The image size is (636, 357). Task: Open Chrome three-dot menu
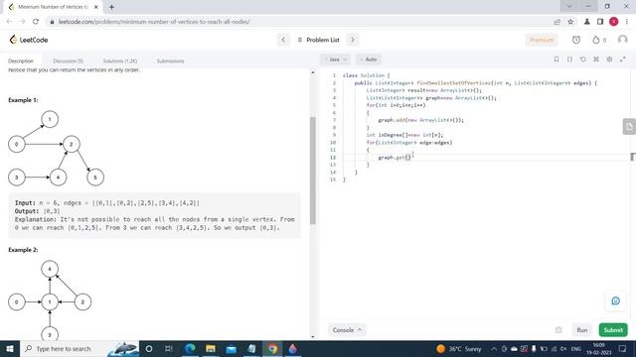pyautogui.click(x=627, y=22)
